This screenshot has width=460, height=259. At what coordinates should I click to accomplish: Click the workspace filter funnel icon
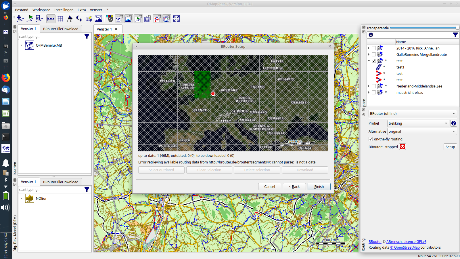(x=455, y=35)
